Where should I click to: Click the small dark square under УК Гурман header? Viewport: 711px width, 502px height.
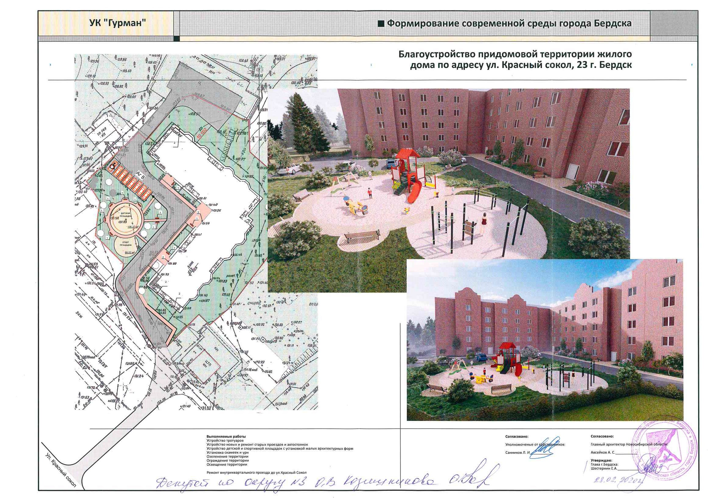click(176, 38)
